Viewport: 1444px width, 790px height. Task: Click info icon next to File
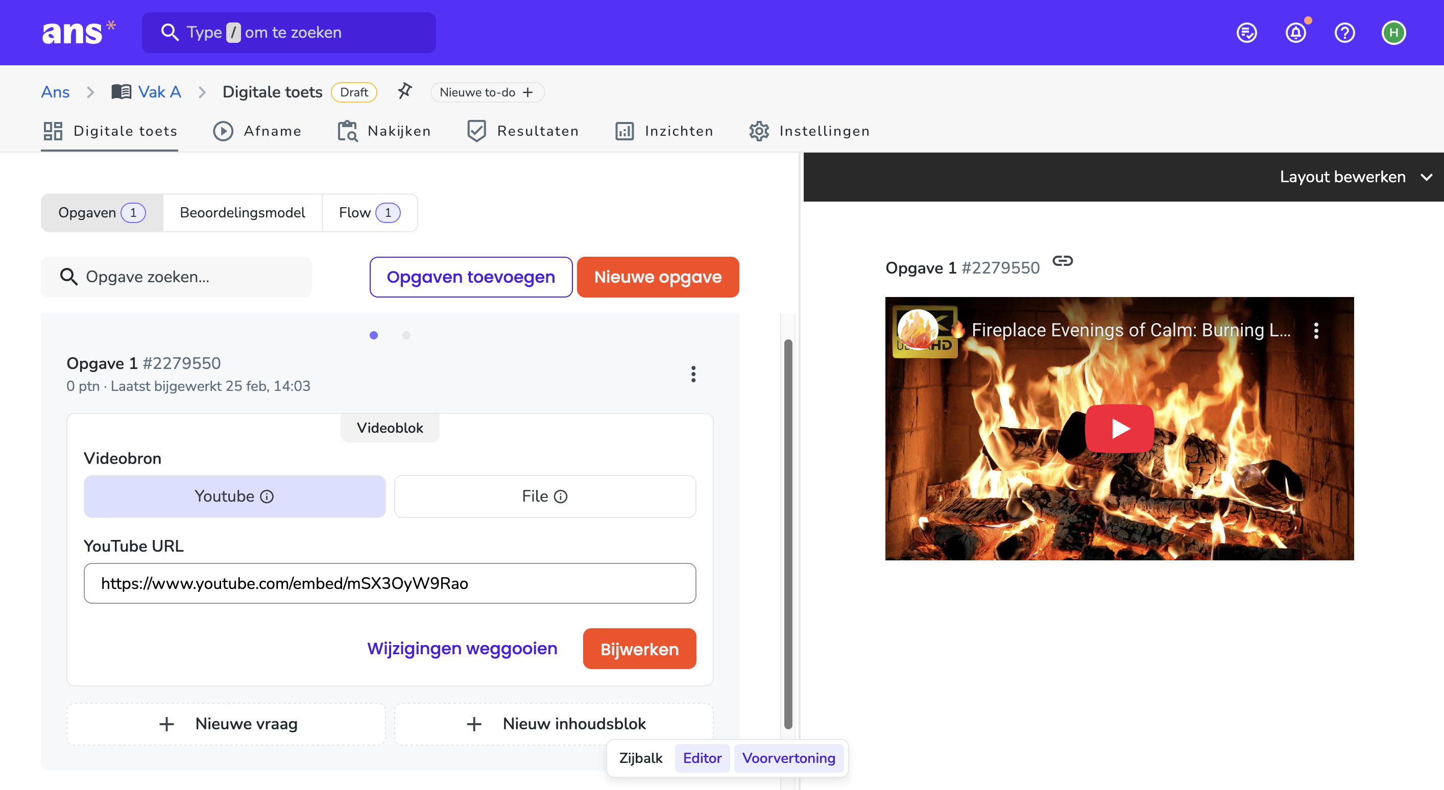point(561,497)
